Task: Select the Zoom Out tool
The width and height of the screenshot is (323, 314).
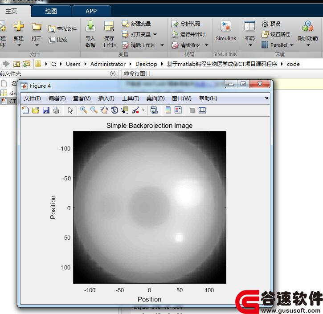Action: point(94,110)
